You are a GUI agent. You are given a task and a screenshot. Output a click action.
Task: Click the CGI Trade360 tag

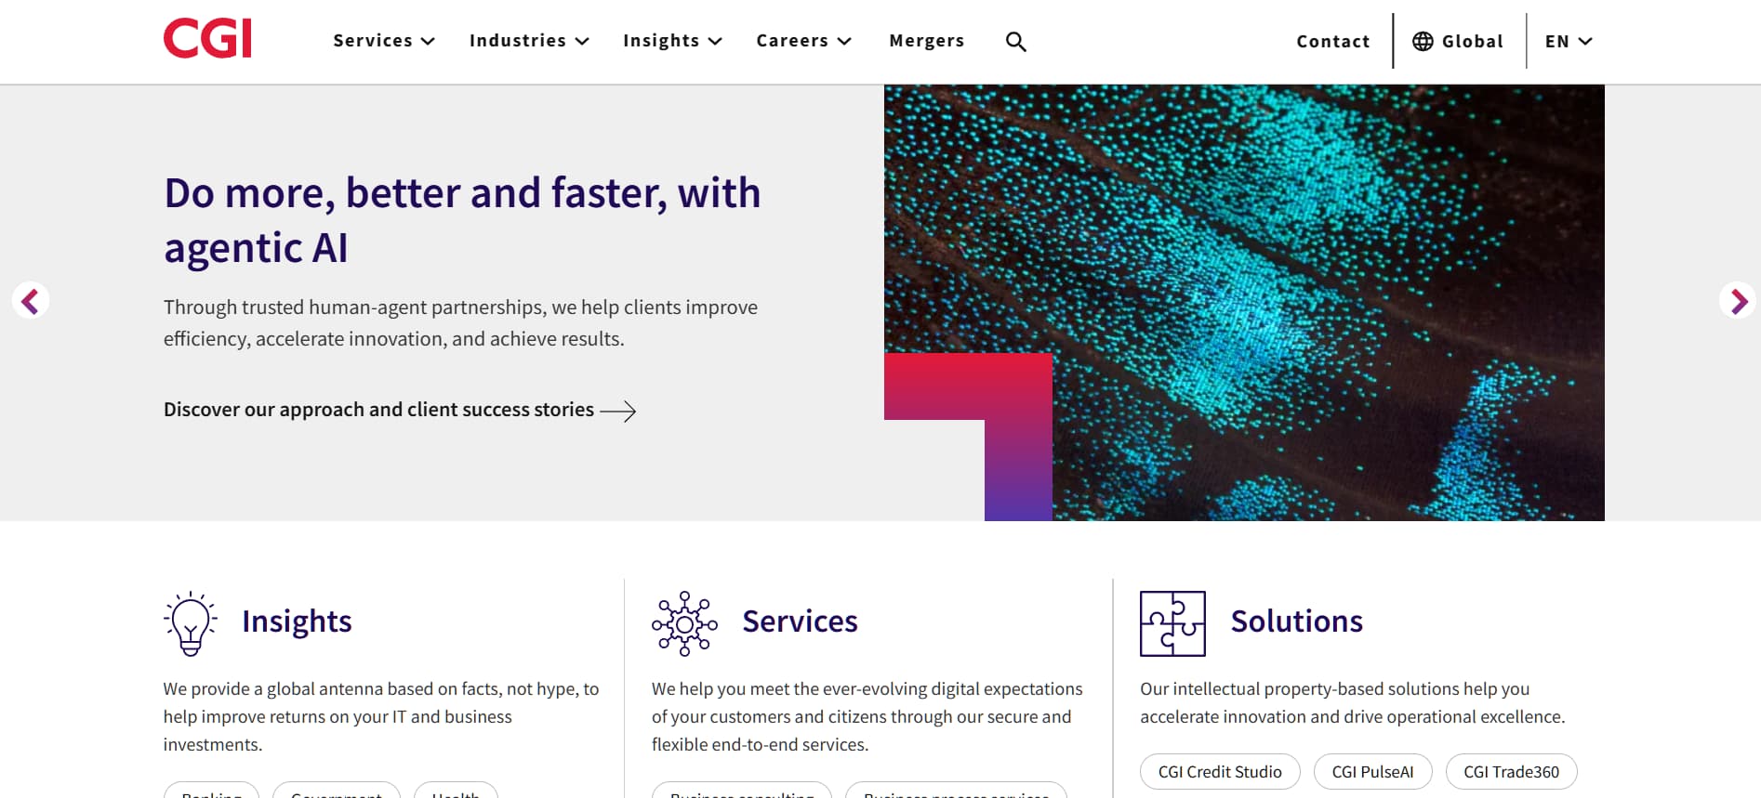[1511, 771]
